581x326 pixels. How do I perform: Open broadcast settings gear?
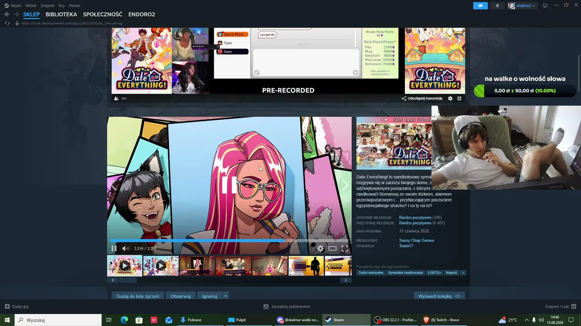coord(450,98)
